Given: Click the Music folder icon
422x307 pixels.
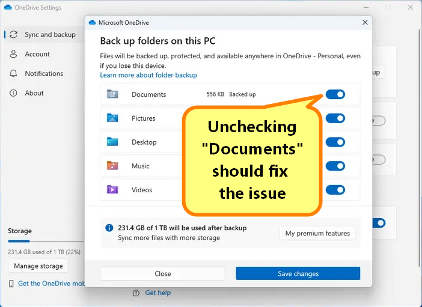Looking at the screenshot, I should coord(112,165).
